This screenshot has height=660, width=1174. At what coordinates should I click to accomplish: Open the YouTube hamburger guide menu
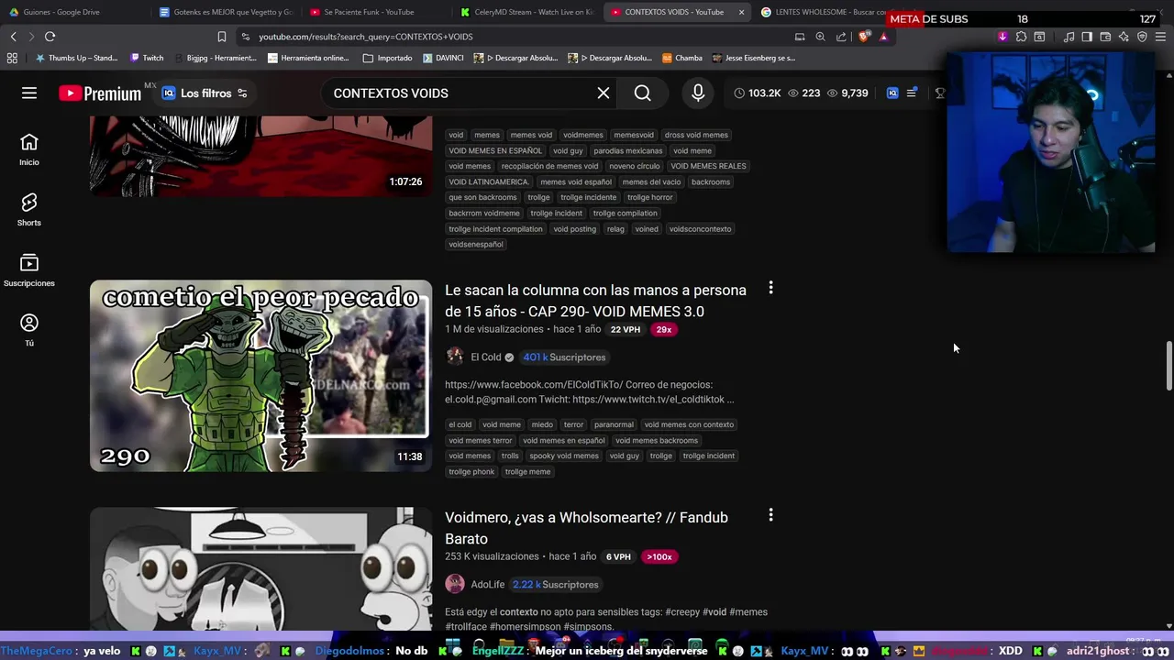pos(29,93)
